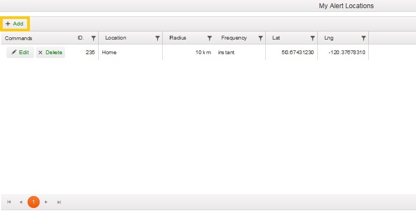Image resolution: width=416 pixels, height=214 pixels.
Task: Go to the first page
Action: 9,202
